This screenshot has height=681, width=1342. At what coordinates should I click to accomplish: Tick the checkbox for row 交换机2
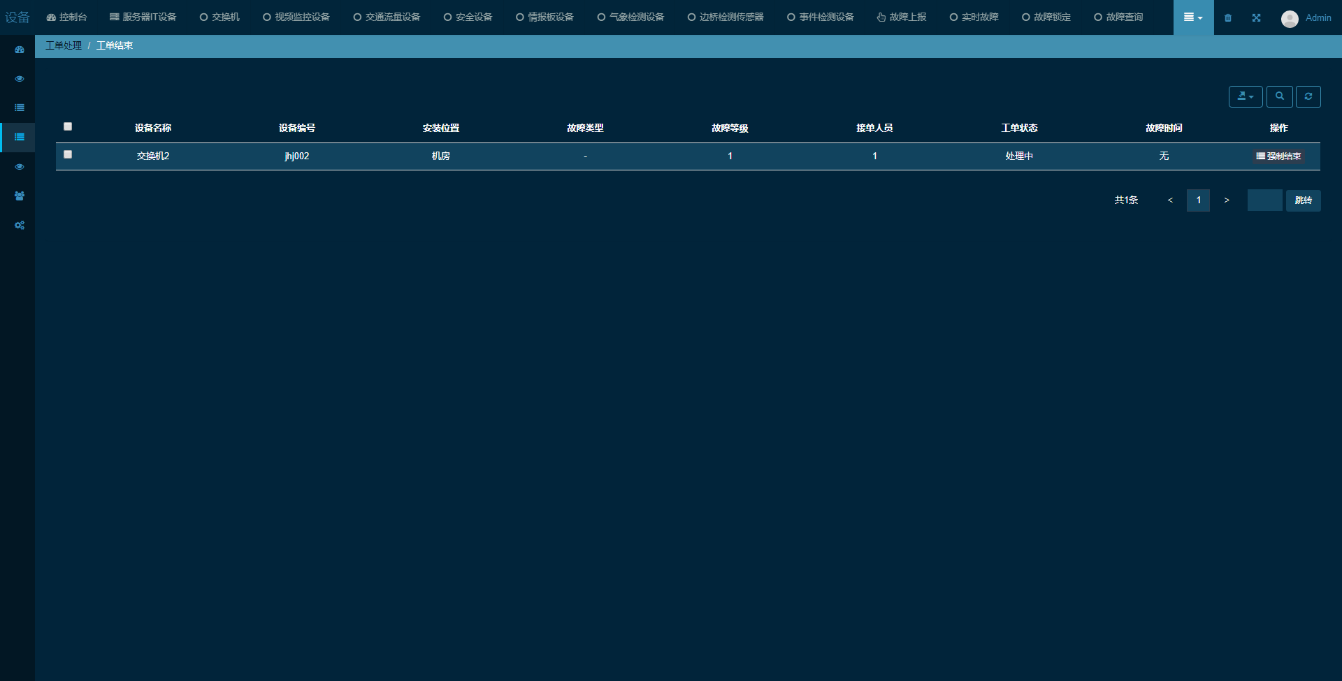pyautogui.click(x=68, y=154)
